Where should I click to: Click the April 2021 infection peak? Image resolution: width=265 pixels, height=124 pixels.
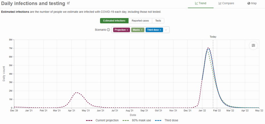(77, 92)
